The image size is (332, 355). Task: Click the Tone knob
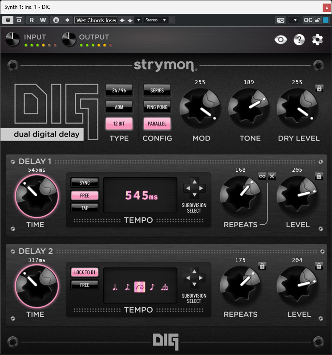click(x=250, y=108)
